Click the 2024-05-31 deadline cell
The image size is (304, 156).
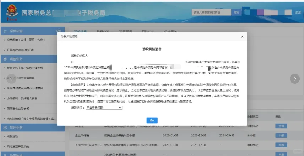(227, 136)
